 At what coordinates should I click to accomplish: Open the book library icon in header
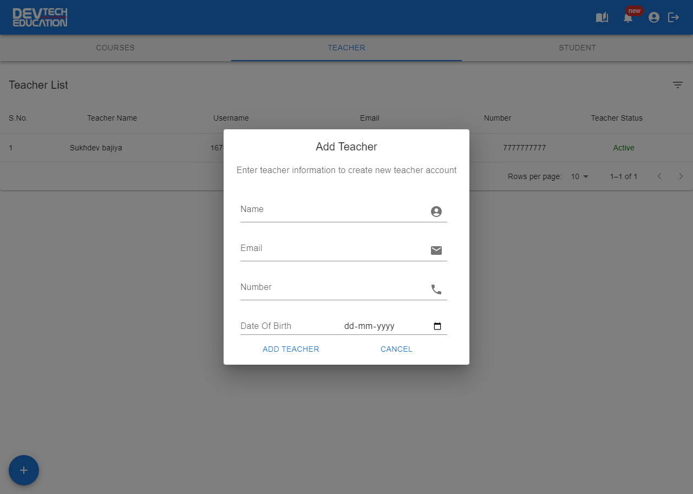click(602, 17)
